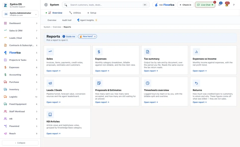Image resolution: width=240 pixels, height=147 pixels.
Task: Click the Ask Flowrica button
Action: click(164, 5)
